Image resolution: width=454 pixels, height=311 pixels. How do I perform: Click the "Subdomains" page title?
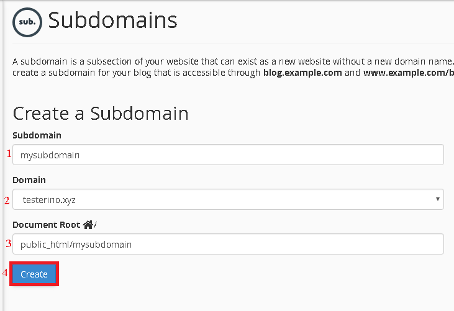[112, 20]
